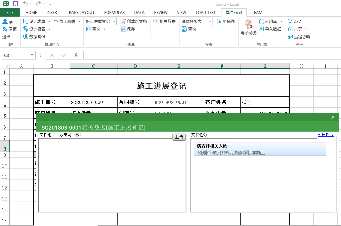The height and width of the screenshot is (226, 341).
Task: Switch to the INSERT ribbon tab
Action: coord(53,13)
